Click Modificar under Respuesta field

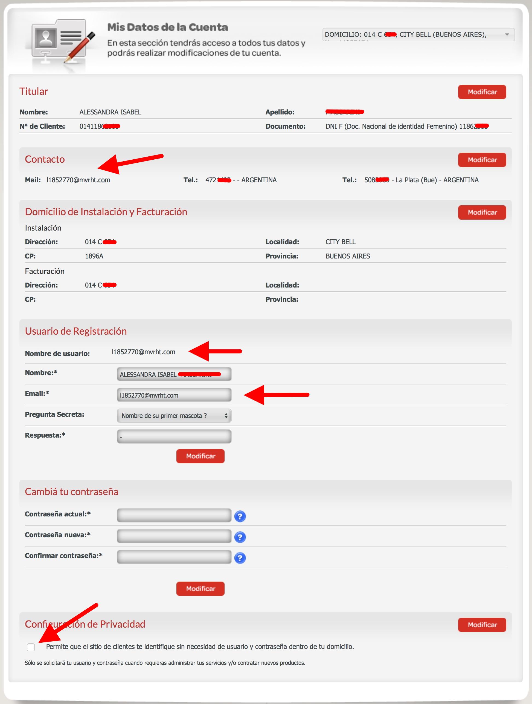[200, 456]
